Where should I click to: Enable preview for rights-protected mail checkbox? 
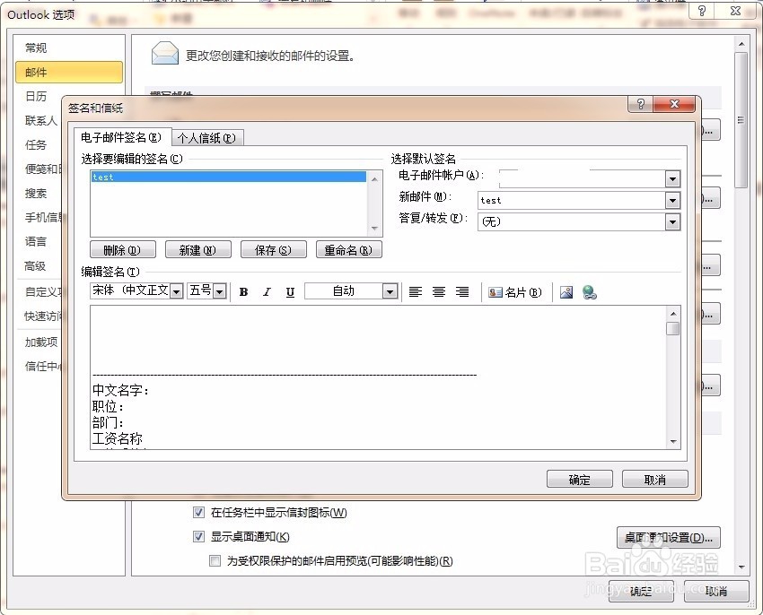[215, 560]
